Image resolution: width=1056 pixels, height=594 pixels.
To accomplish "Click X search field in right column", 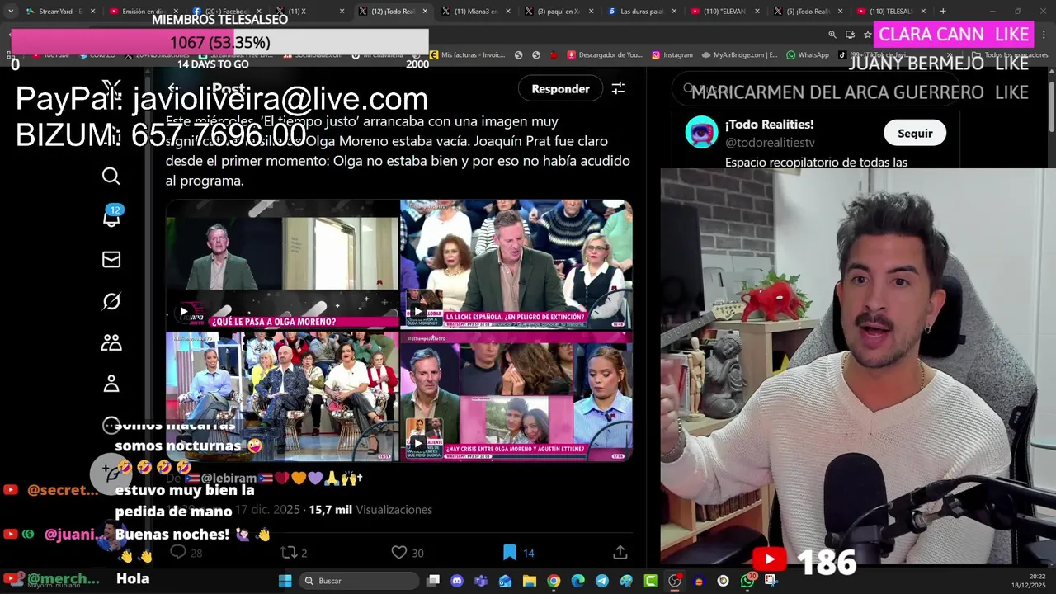I will (x=815, y=89).
